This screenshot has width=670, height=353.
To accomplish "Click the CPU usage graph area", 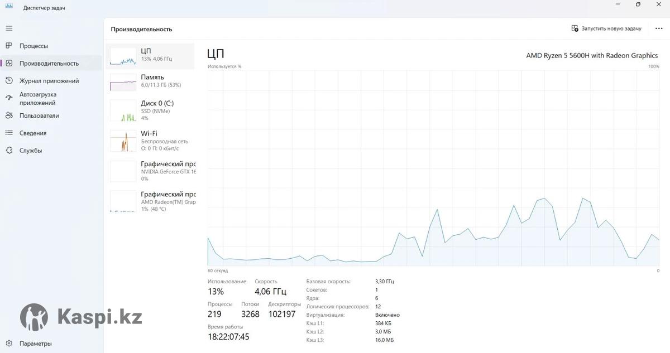I will [x=433, y=167].
